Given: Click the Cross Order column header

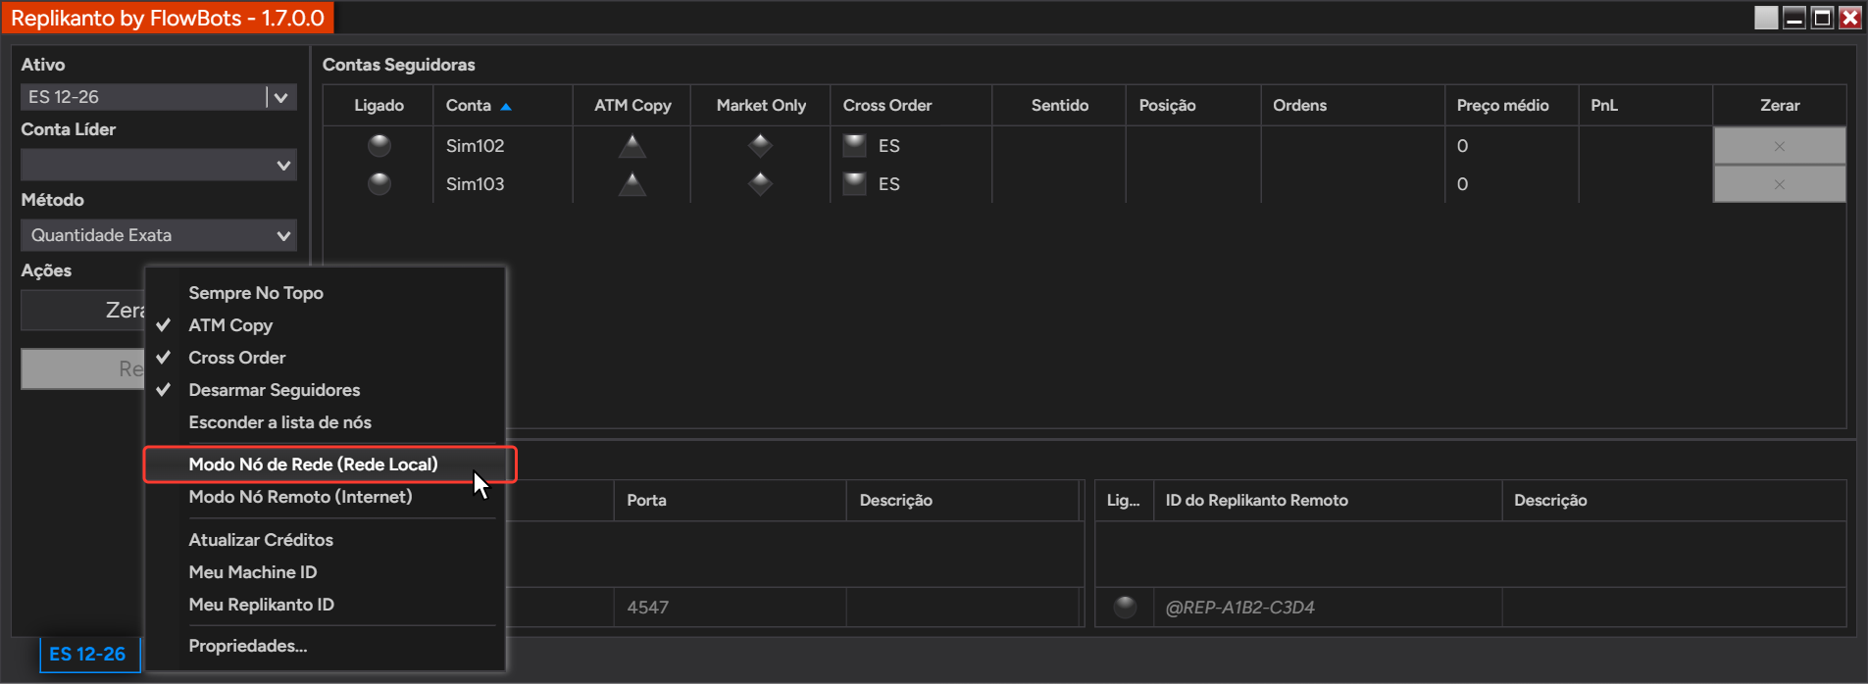Looking at the screenshot, I should point(911,105).
